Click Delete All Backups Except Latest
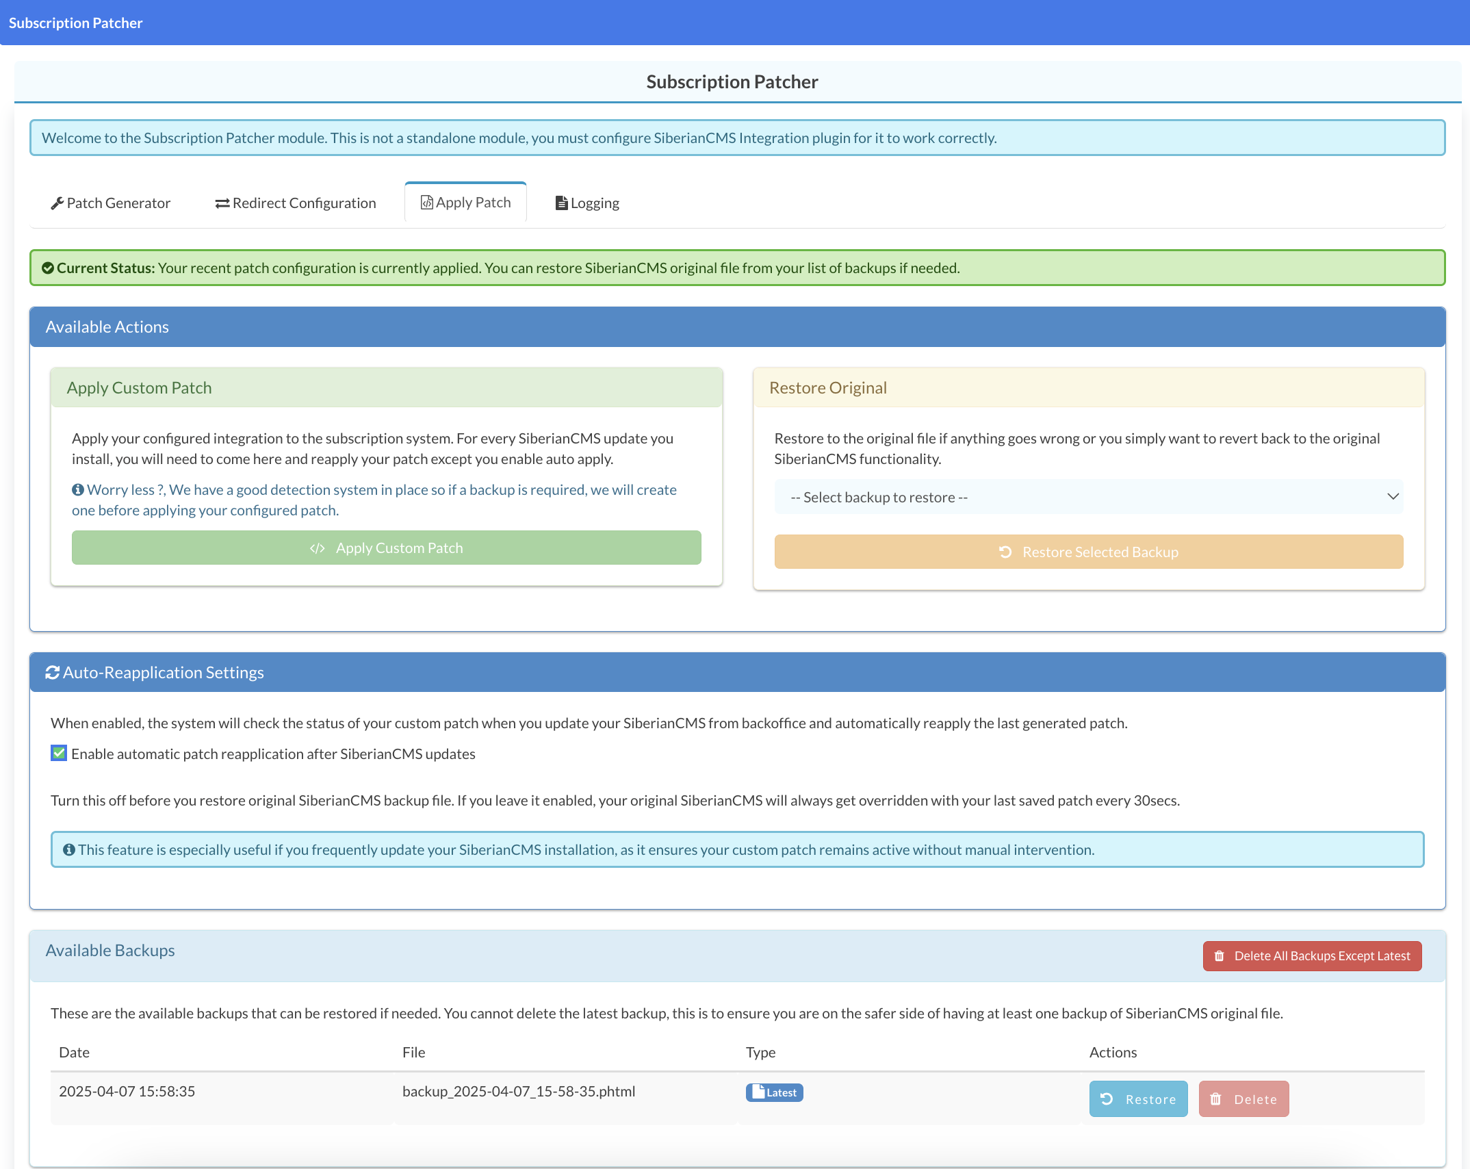Image resolution: width=1470 pixels, height=1169 pixels. (1312, 955)
